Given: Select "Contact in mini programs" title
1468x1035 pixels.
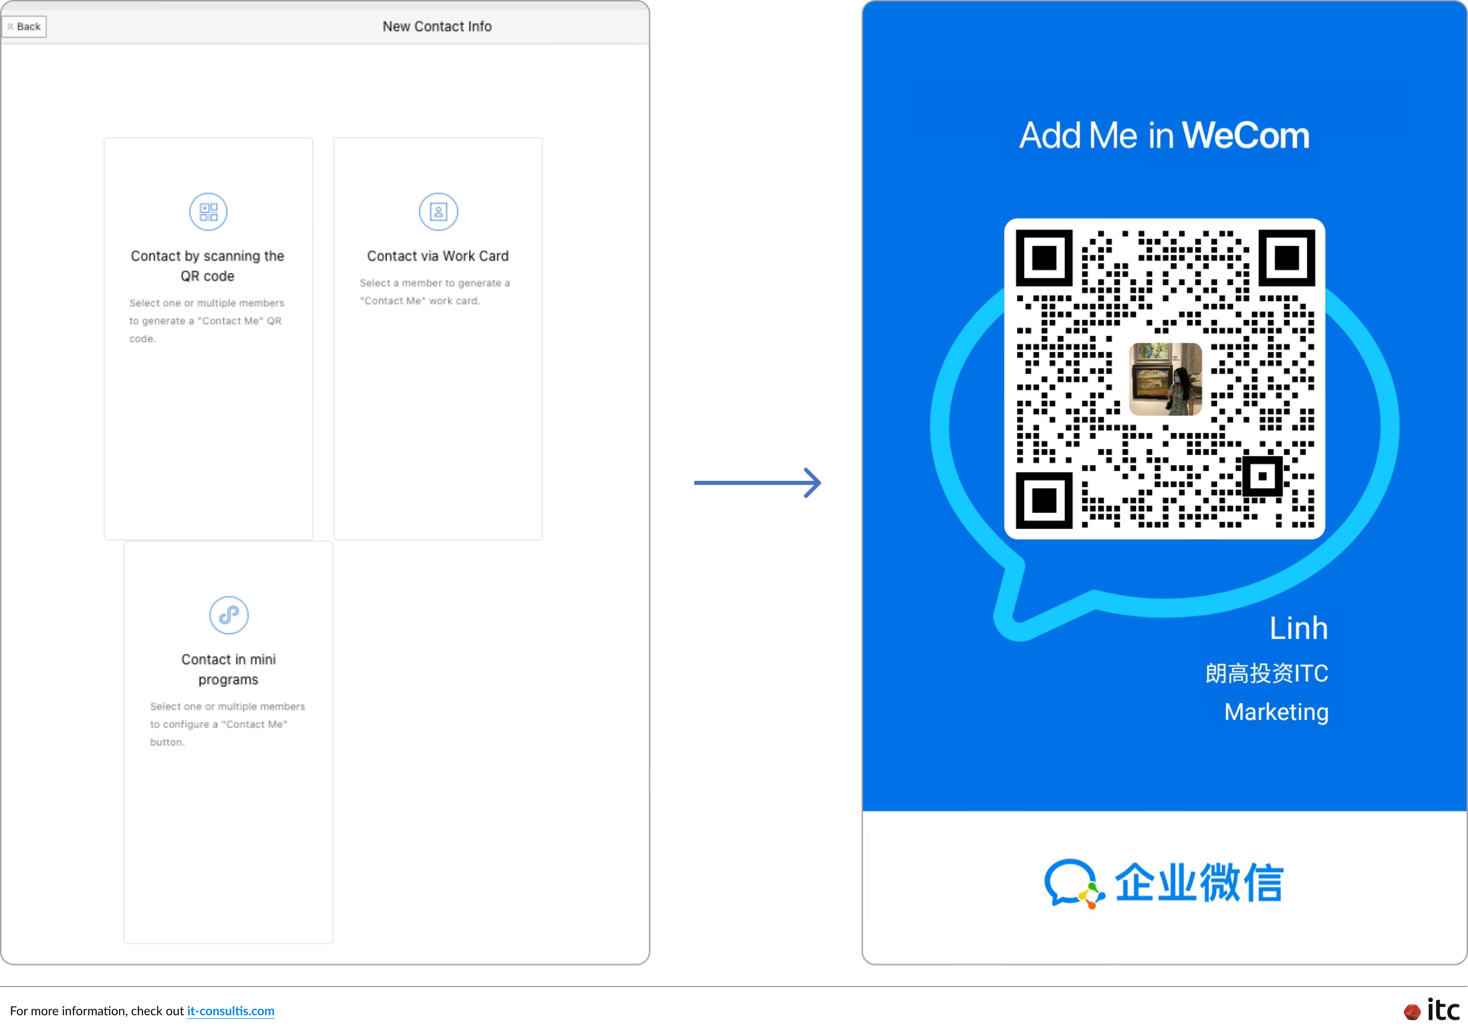Looking at the screenshot, I should click(228, 669).
